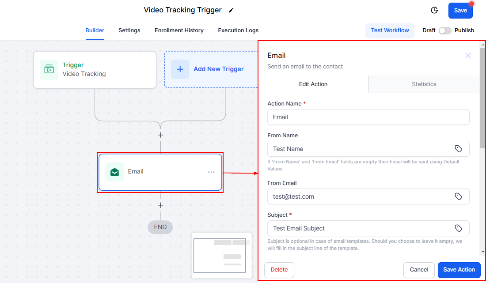Close the Email action panel

coord(468,56)
